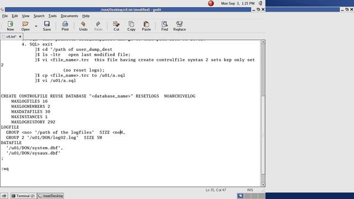Click the Ln 35, Col 47 status
This screenshot has height=199, width=354.
click(216, 190)
